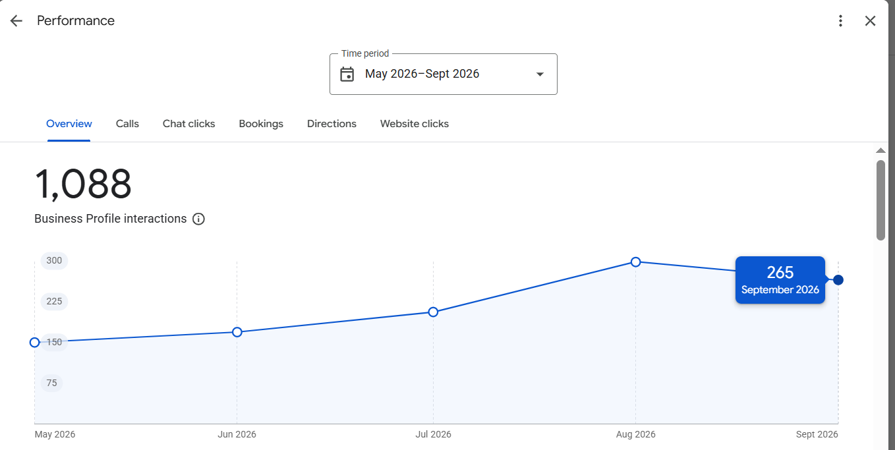Screen dimensions: 895x450
Task: Select the Jul 2026 data point
Action: [x=433, y=312]
